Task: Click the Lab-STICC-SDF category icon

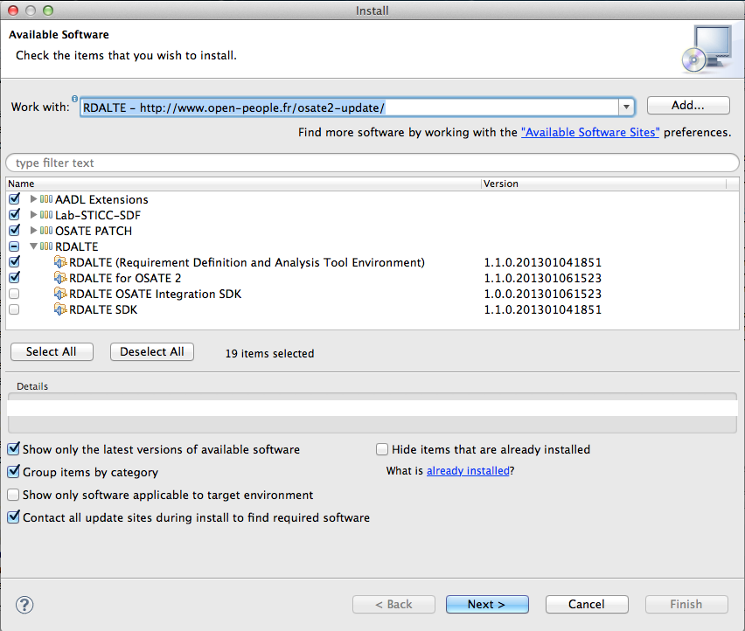Action: pos(46,215)
